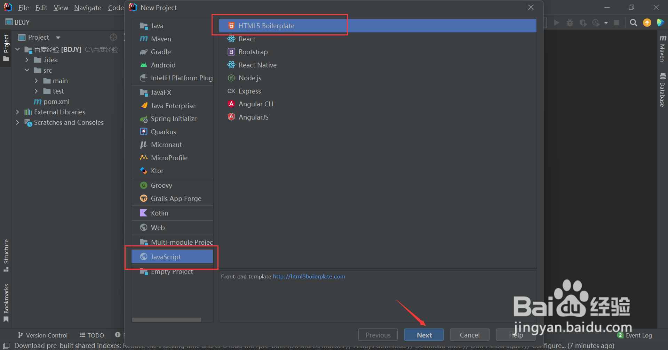Choose Quarkus project type
This screenshot has height=350, width=668.
click(172, 132)
